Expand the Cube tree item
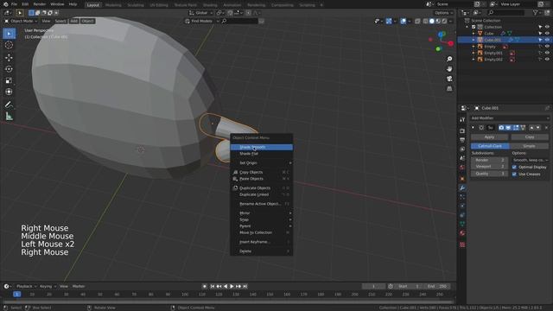Screen dimensions: 553x311 click(x=474, y=34)
